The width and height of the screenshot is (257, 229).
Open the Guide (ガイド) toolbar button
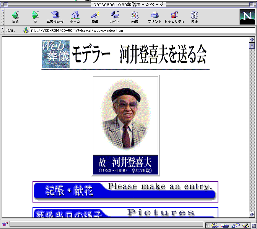click(115, 17)
